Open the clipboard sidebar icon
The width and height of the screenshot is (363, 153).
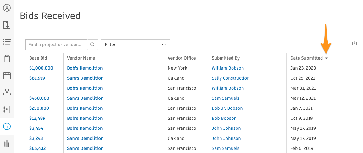[x=7, y=59]
